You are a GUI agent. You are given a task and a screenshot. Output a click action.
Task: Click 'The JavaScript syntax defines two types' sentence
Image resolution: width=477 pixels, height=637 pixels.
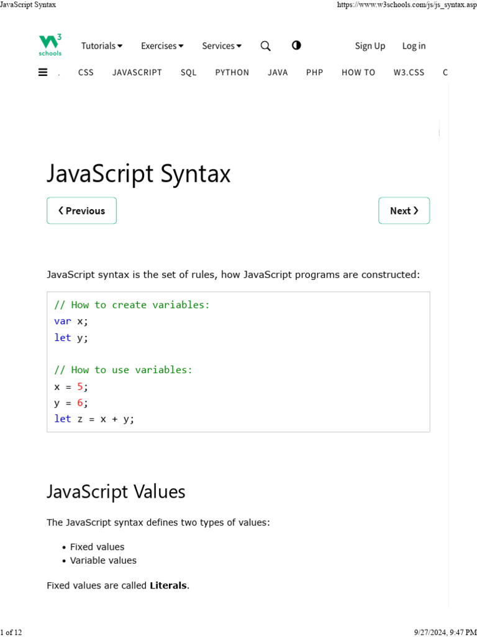158,522
